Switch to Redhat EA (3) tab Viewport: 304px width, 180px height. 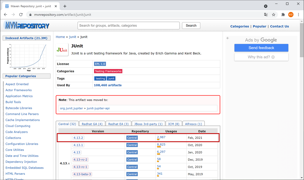[118, 124]
